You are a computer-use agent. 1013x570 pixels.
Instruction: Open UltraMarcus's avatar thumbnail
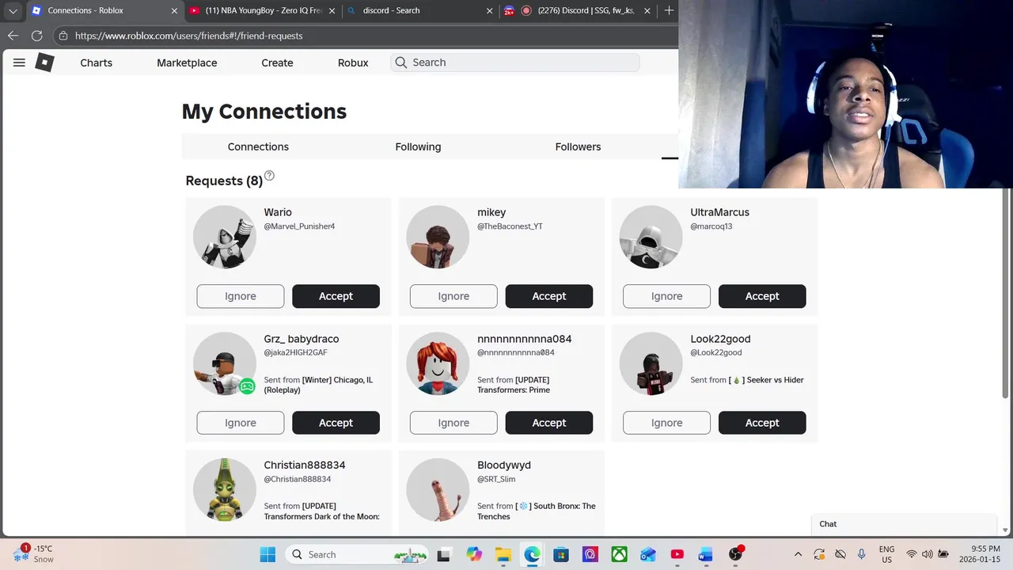(x=651, y=237)
